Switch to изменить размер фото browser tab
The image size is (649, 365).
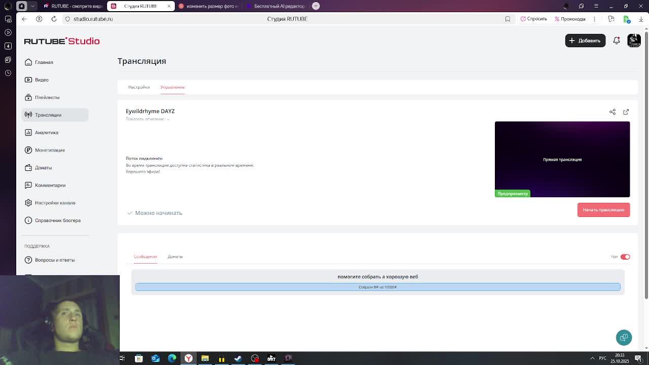click(209, 6)
